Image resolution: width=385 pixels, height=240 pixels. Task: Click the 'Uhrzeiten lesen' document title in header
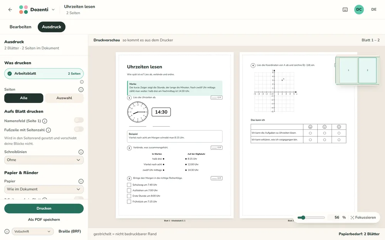[x=80, y=7]
